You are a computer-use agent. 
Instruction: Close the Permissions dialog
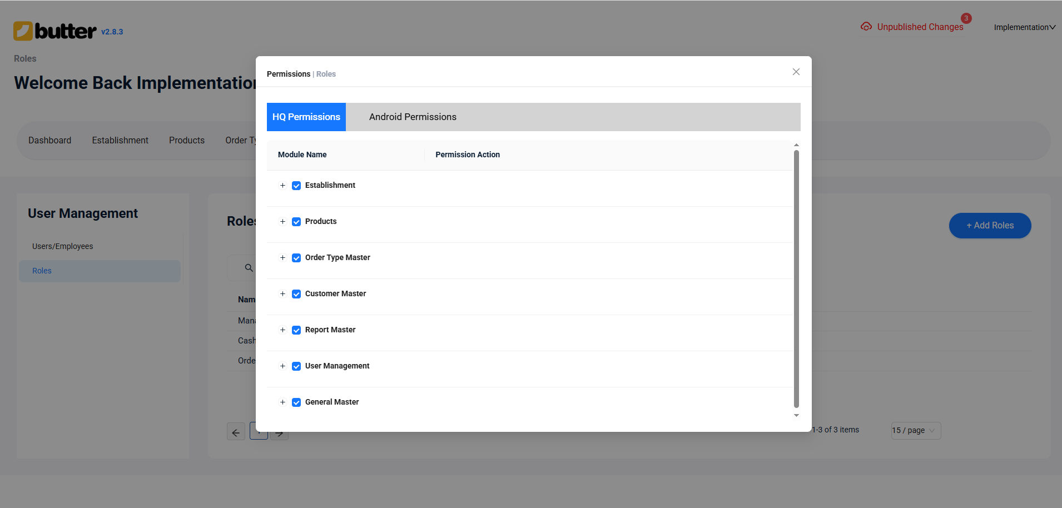point(796,72)
